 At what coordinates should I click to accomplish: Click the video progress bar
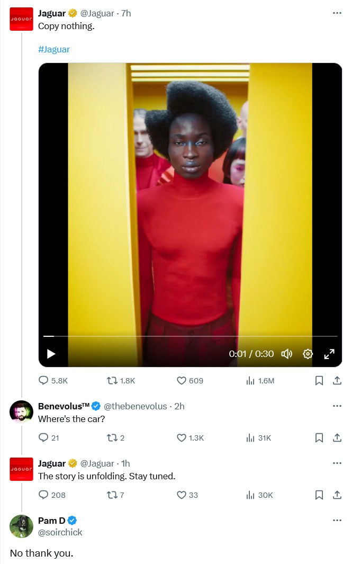tap(190, 336)
